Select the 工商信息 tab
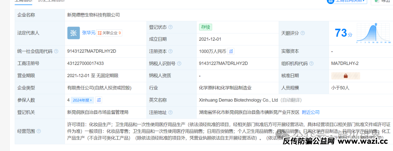The image size is (393, 151). (x=23, y=1)
